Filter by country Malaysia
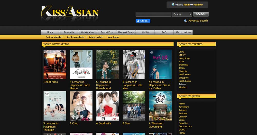This screenshot has width=257, height=135. click(183, 71)
